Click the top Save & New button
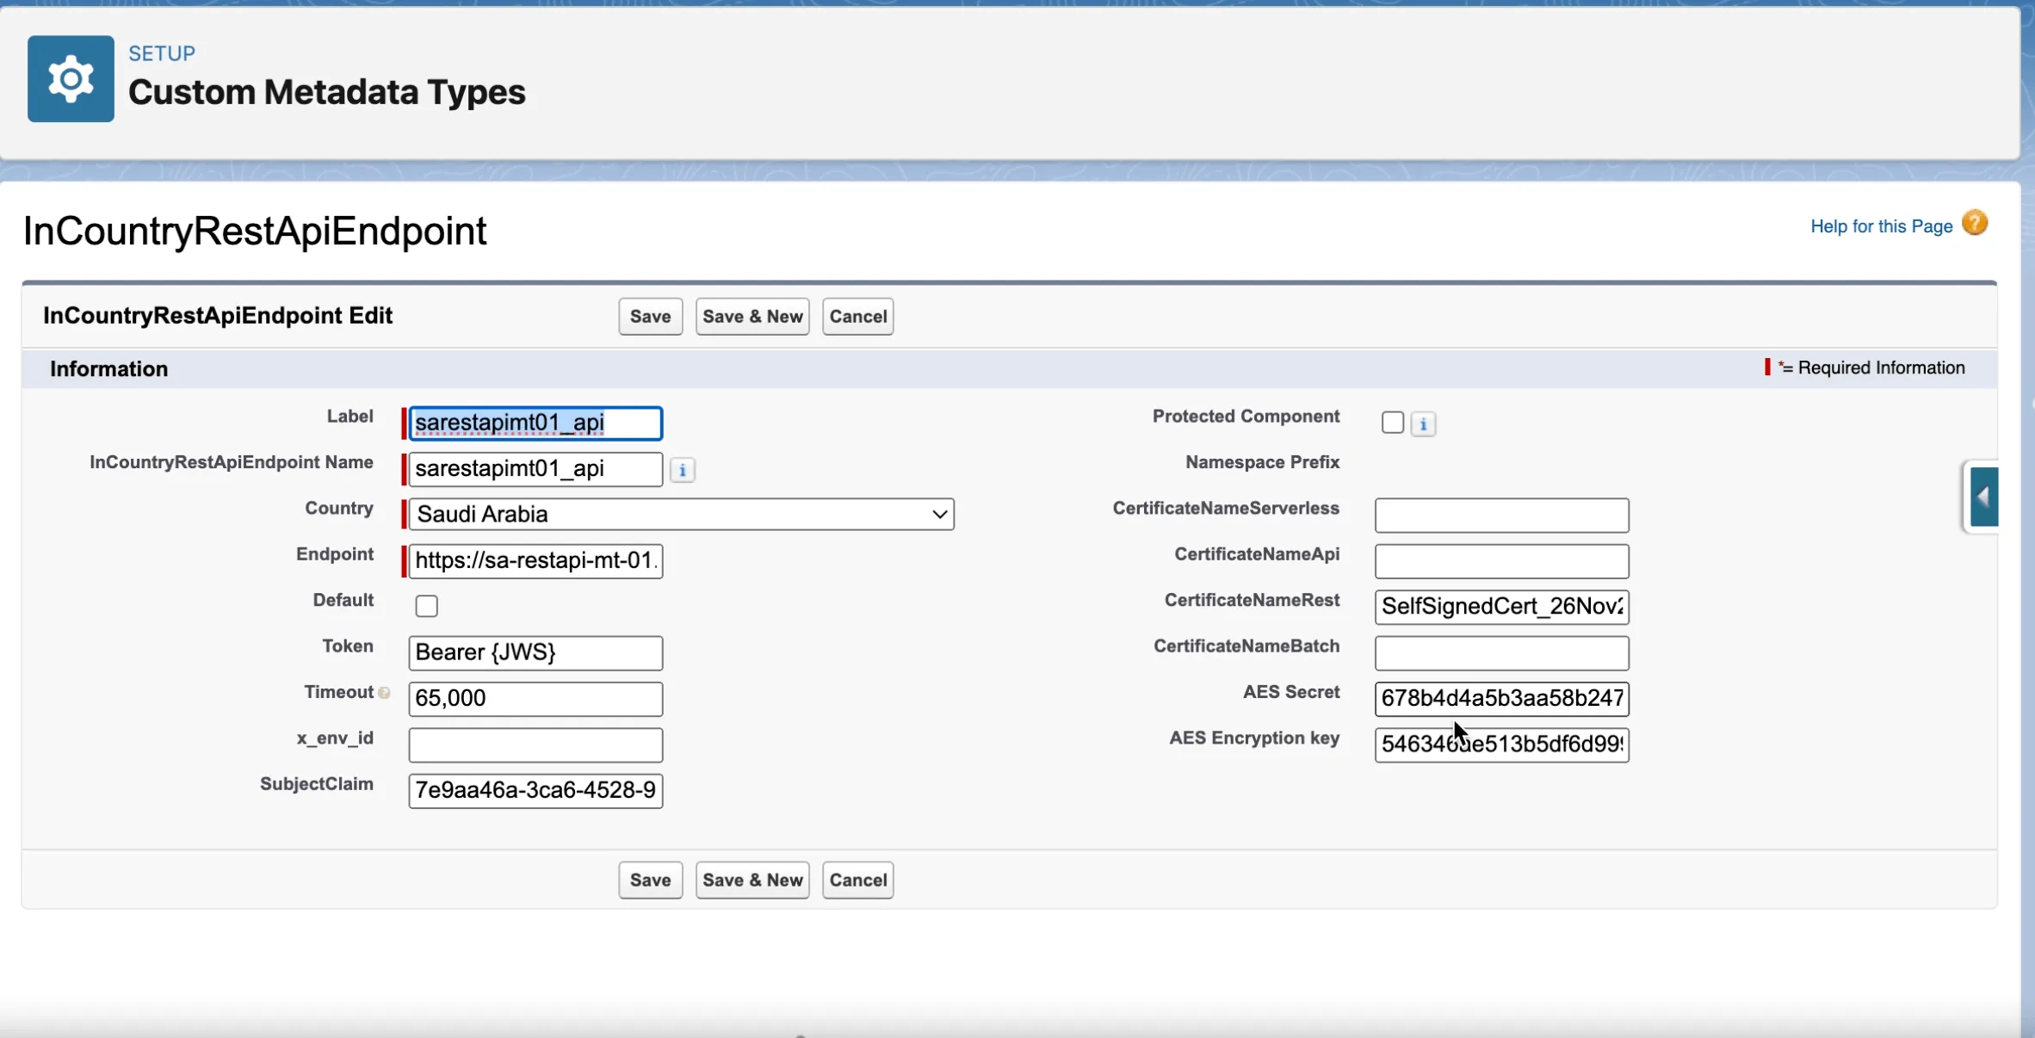Viewport: 2035px width, 1038px height. 752,317
